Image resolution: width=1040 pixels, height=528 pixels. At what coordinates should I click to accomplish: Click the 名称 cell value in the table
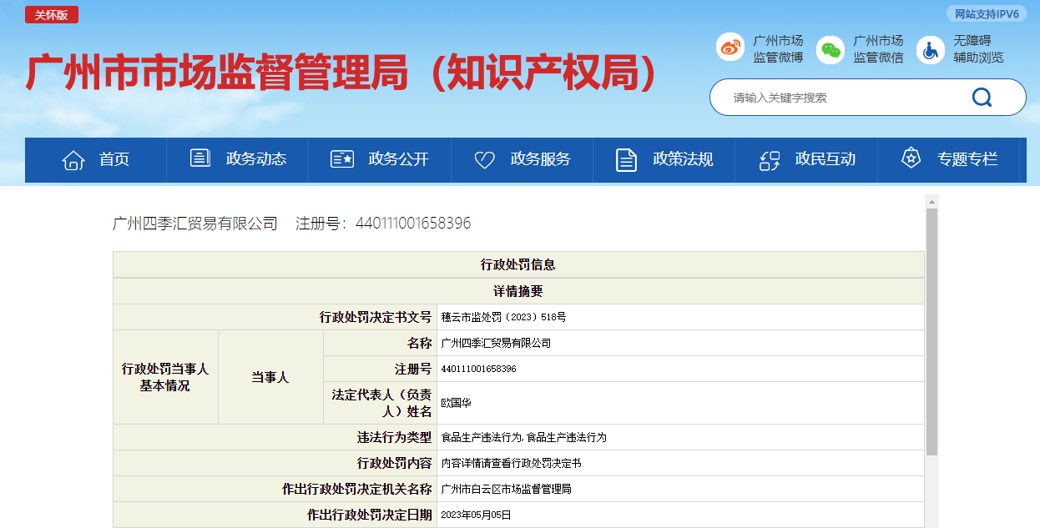tap(496, 344)
